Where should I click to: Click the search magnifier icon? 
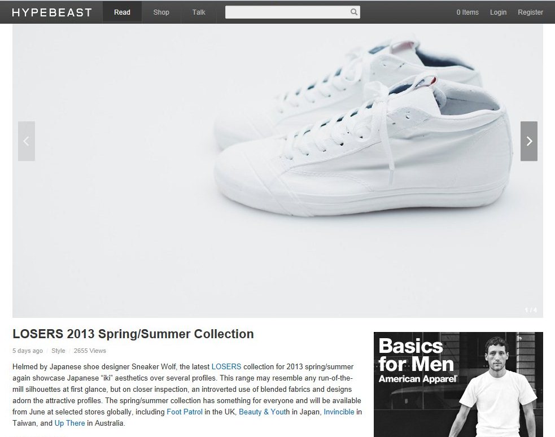point(353,12)
